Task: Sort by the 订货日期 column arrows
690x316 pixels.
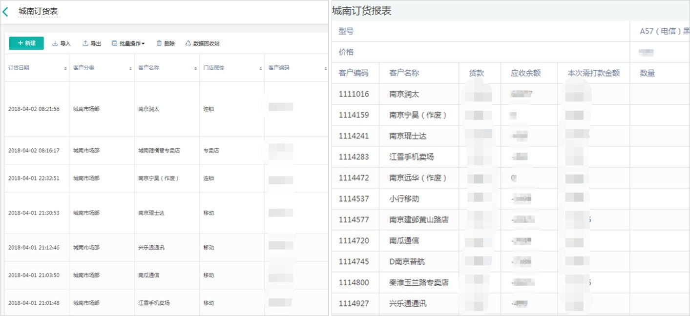Action: point(66,69)
